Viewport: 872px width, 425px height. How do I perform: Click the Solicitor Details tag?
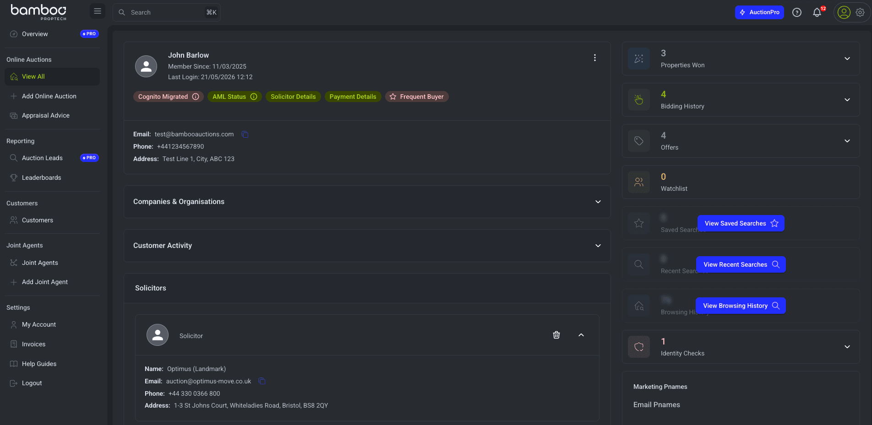(293, 97)
